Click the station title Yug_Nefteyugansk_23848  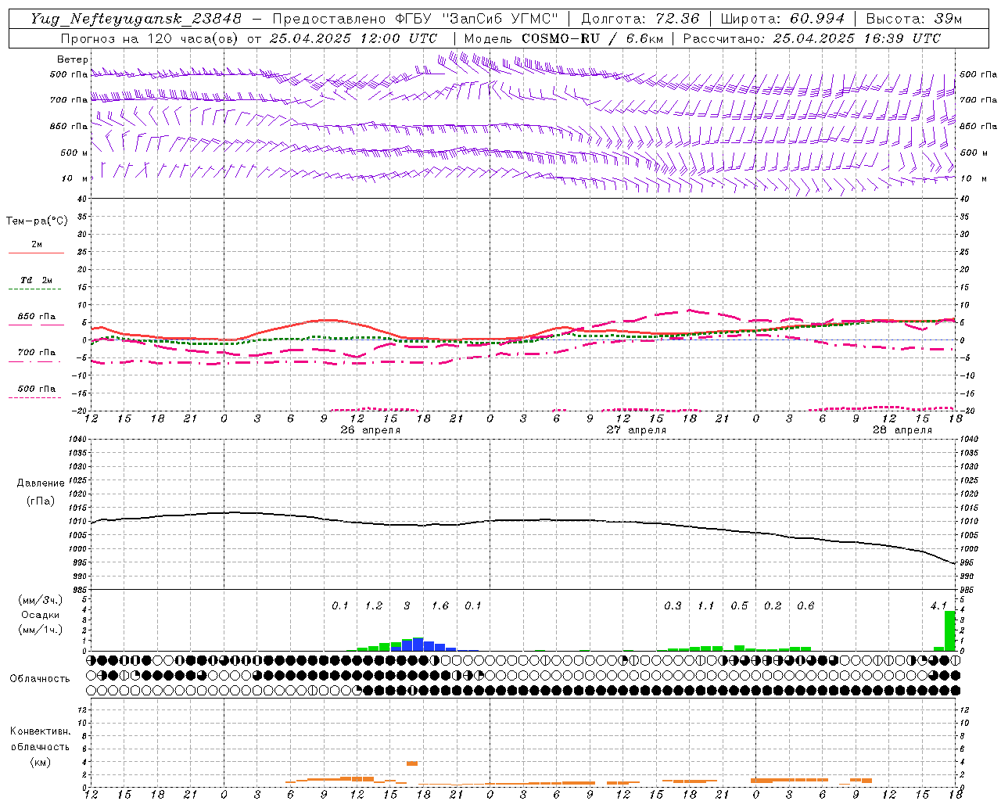click(x=135, y=19)
